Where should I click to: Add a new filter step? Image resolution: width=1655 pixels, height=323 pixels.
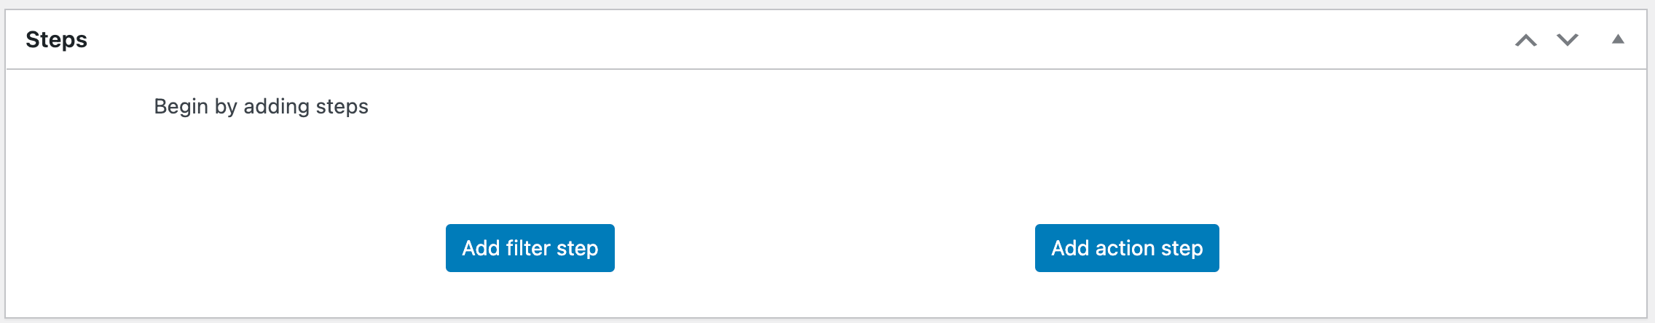coord(530,248)
